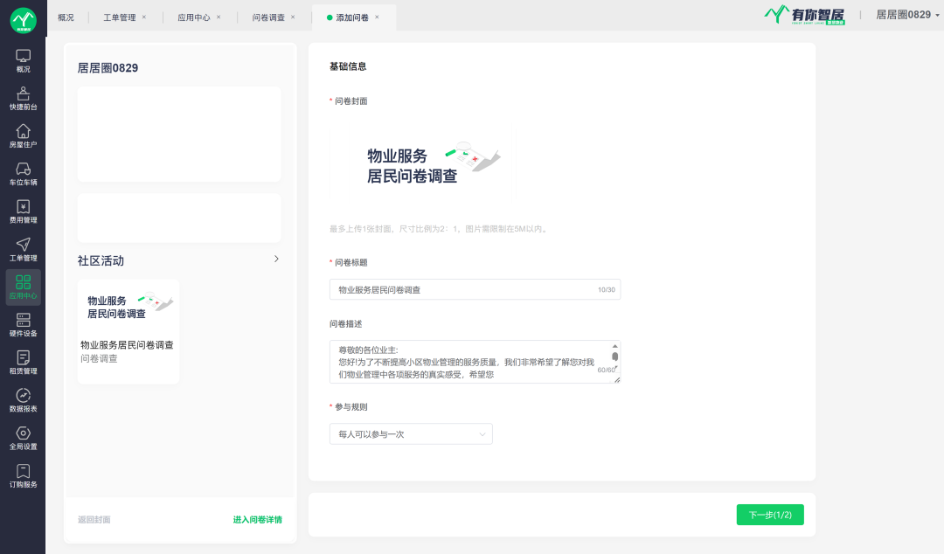
Task: Click the 下一步(1/2) button
Action: coord(770,515)
